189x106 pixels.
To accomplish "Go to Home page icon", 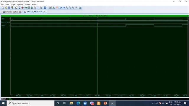I will click(x=16, y=8).
